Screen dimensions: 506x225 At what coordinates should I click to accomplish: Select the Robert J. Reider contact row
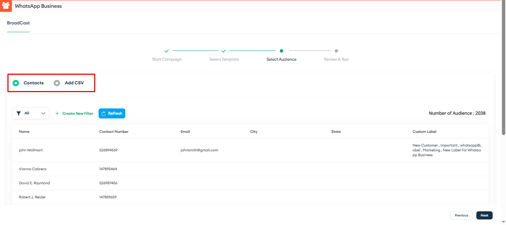(250, 197)
